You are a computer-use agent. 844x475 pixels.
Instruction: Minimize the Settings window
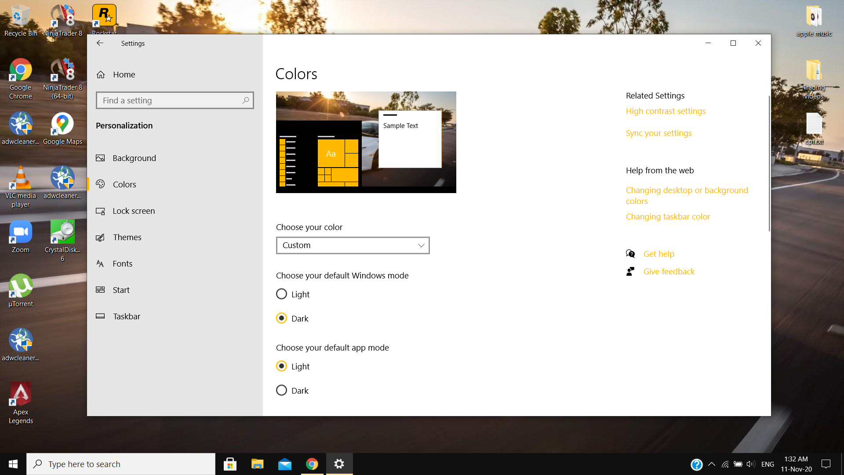[708, 43]
